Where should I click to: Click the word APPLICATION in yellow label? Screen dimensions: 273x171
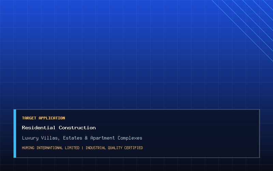pos(52,118)
